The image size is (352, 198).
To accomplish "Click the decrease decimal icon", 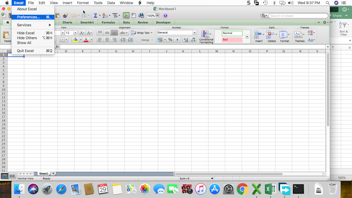I will pos(193,40).
